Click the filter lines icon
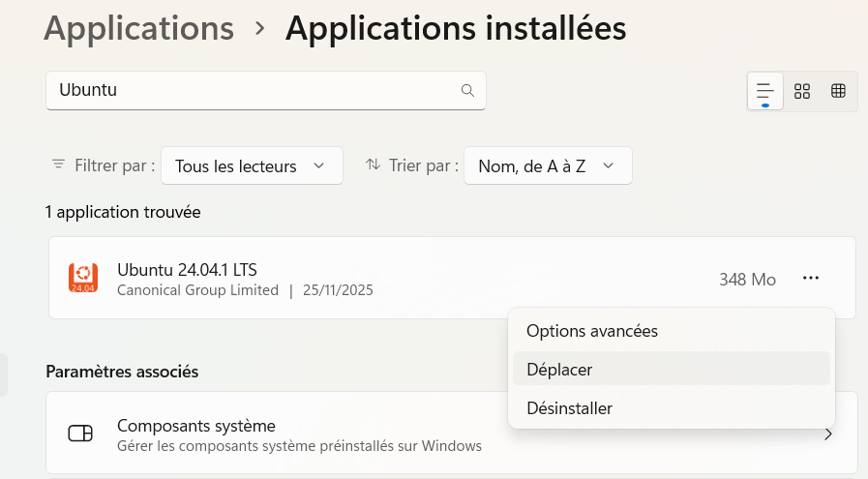The image size is (868, 479). click(x=58, y=165)
